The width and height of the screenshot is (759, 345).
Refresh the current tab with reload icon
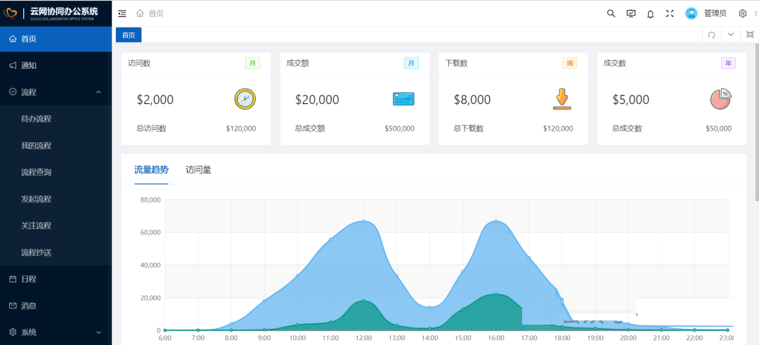point(712,34)
